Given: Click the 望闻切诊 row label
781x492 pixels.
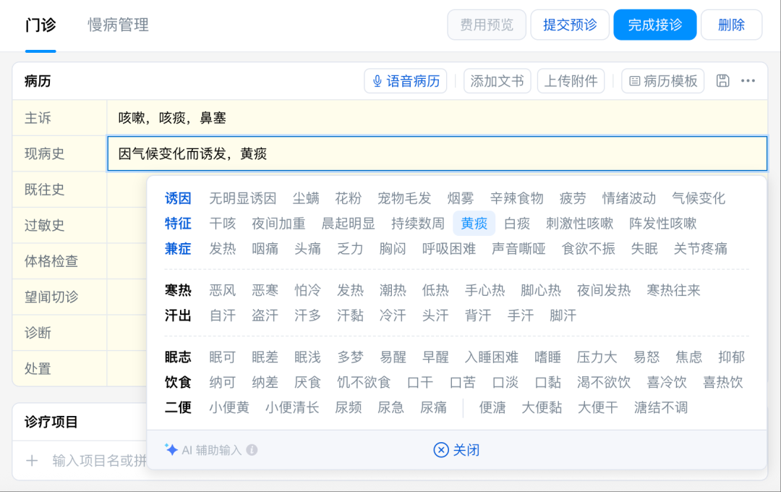Looking at the screenshot, I should click(x=51, y=297).
